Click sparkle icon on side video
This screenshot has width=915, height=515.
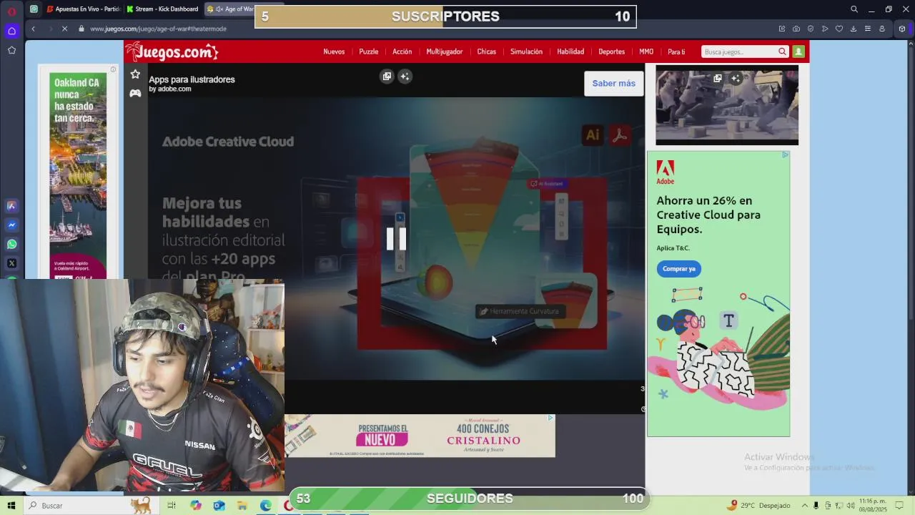(736, 78)
